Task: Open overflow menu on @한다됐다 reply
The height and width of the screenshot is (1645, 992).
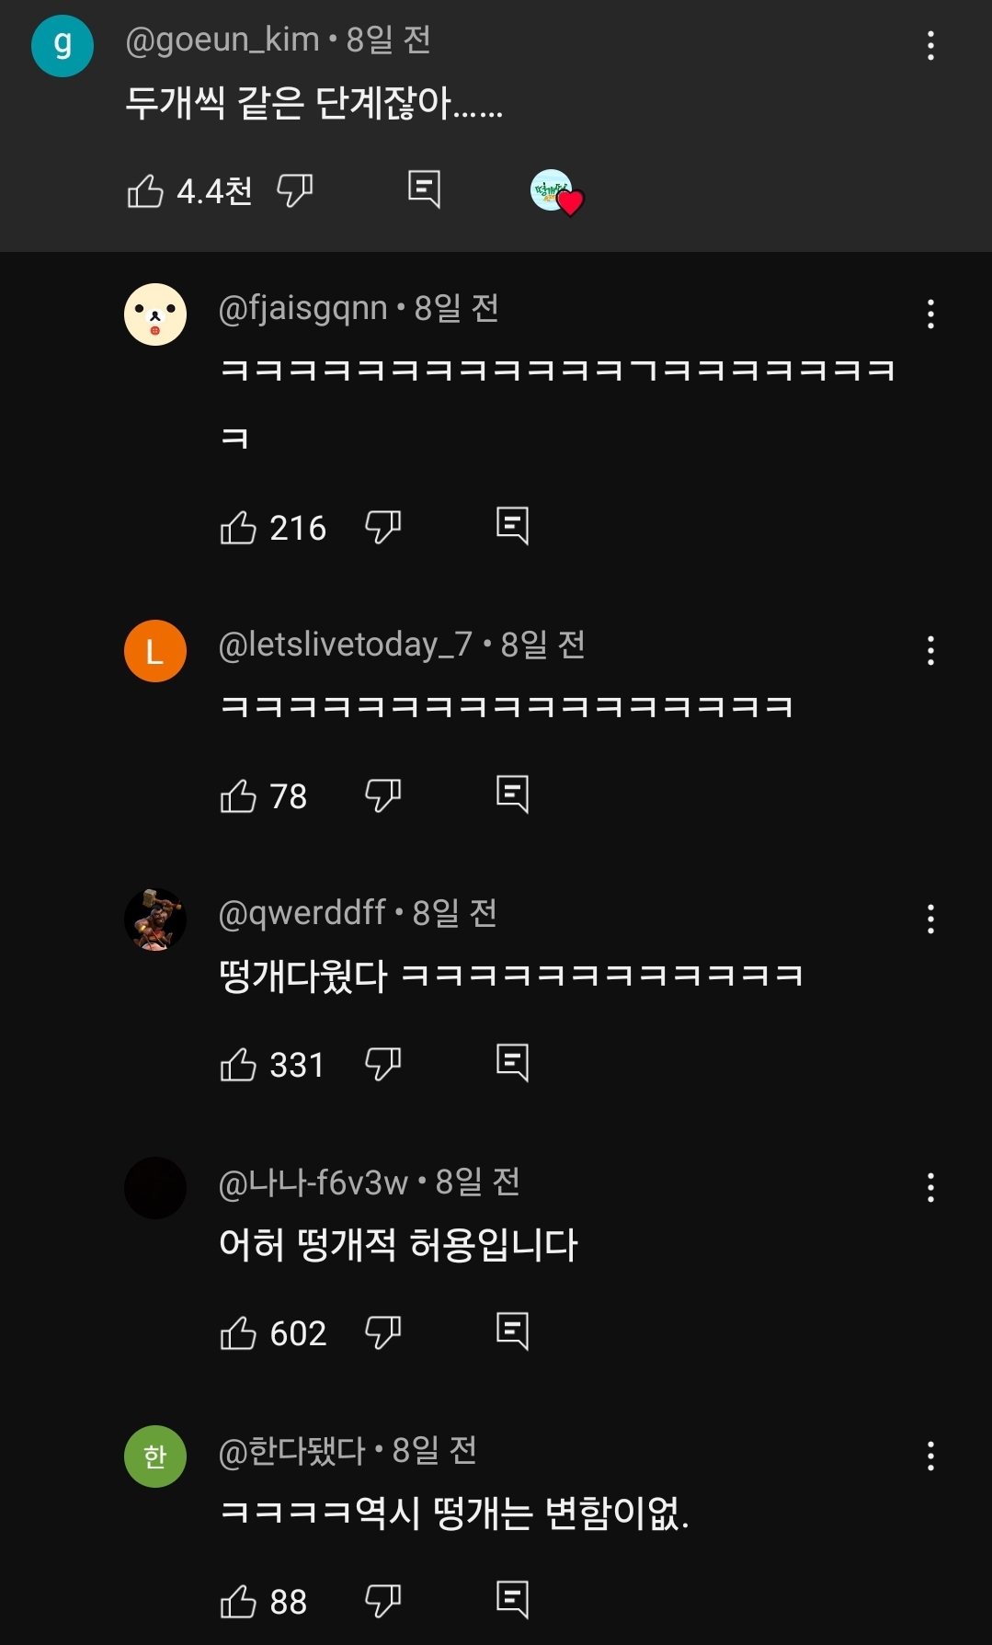Action: tap(930, 1457)
